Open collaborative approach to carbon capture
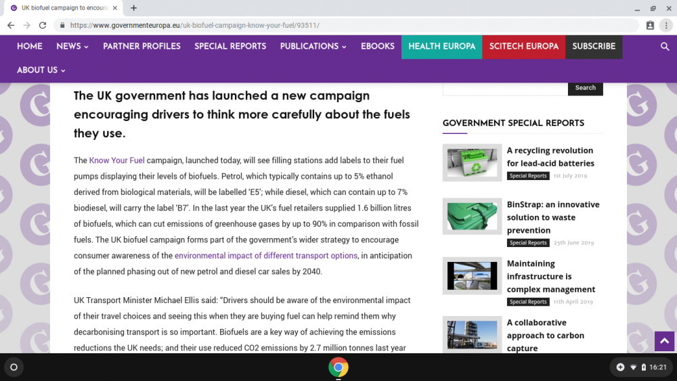The height and width of the screenshot is (381, 677). (545, 336)
